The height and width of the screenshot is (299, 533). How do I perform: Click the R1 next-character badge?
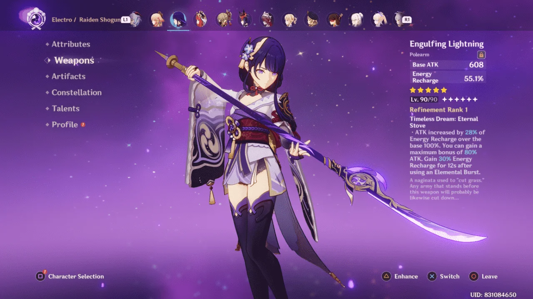click(407, 20)
